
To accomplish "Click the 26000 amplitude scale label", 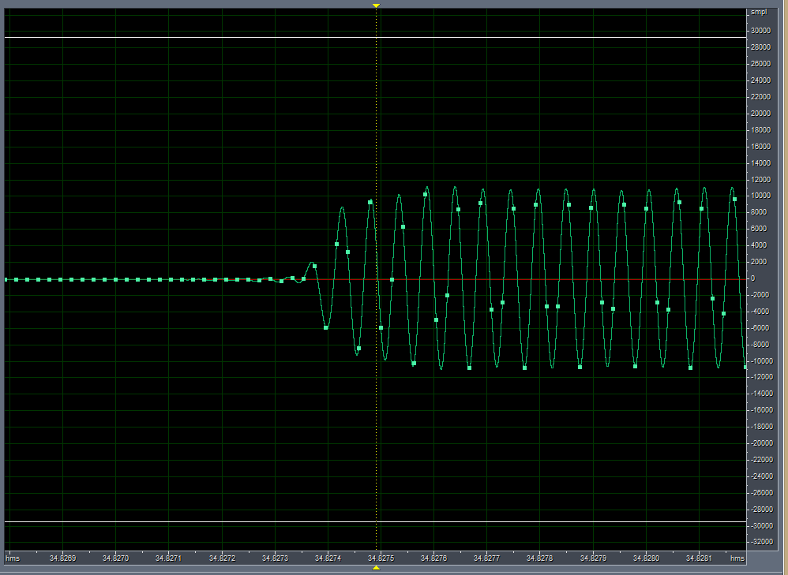I will [x=760, y=64].
